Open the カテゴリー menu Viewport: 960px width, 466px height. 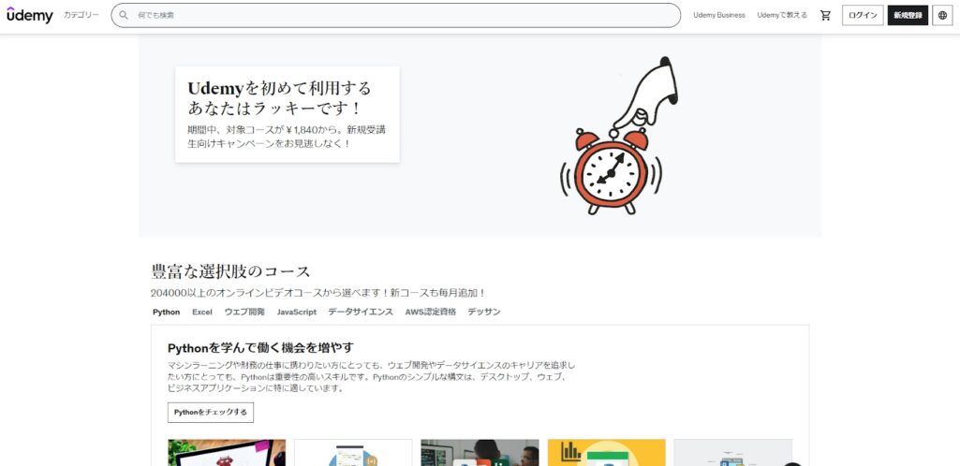[x=81, y=15]
